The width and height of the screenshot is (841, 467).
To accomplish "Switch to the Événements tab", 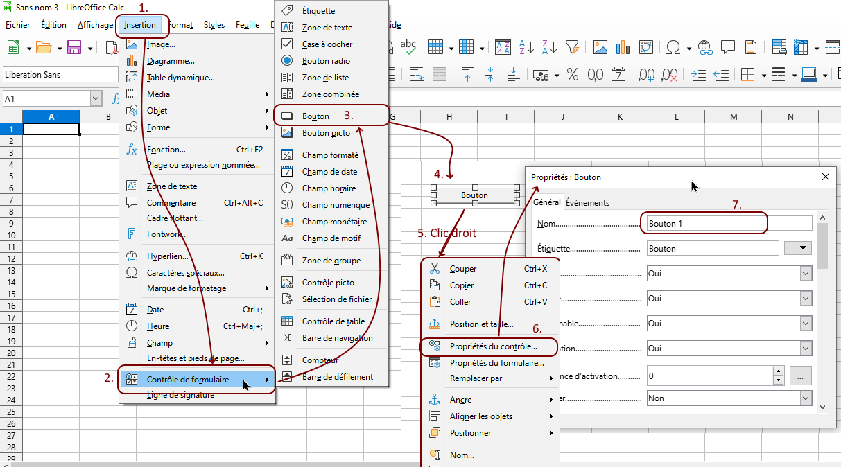I will (587, 203).
